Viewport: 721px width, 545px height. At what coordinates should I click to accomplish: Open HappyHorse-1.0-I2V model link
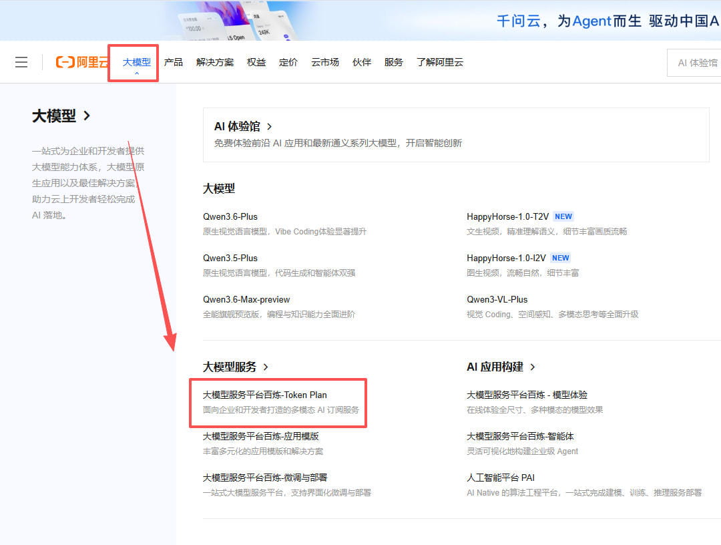coord(506,258)
